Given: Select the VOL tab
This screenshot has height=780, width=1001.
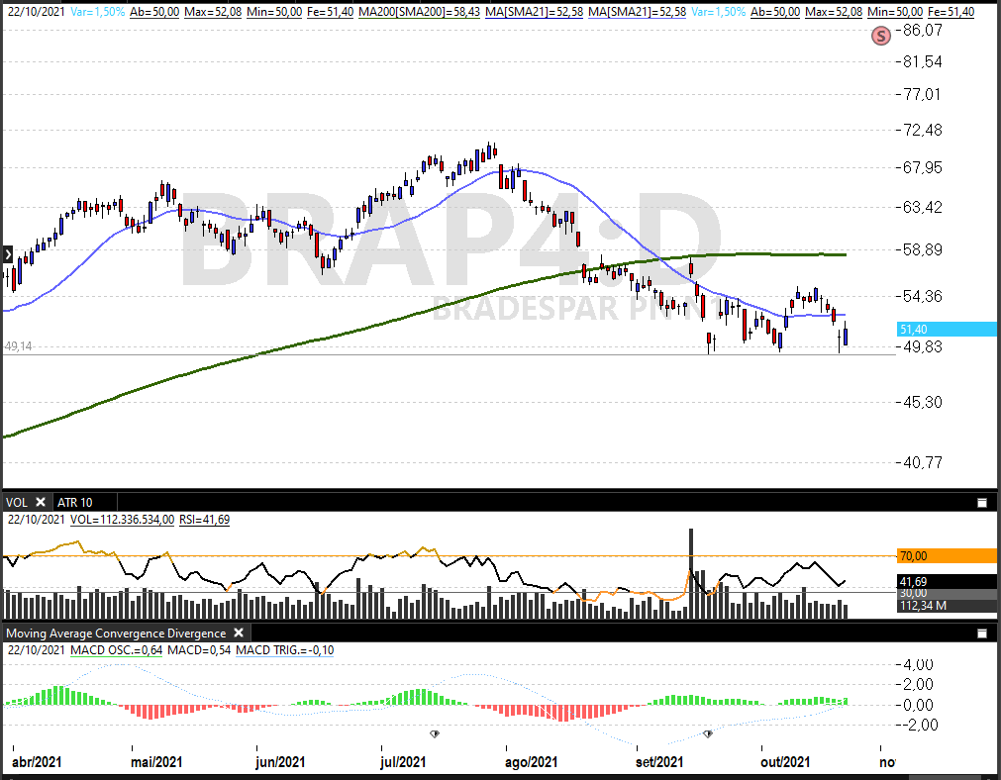Looking at the screenshot, I should coord(18,502).
